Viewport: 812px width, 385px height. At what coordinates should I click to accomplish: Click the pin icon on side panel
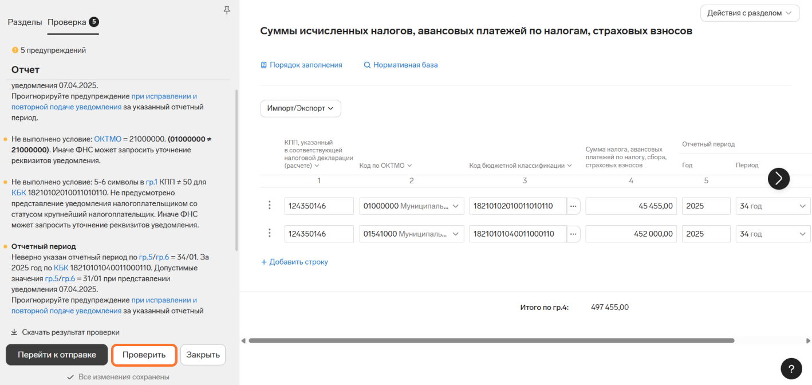[x=227, y=10]
